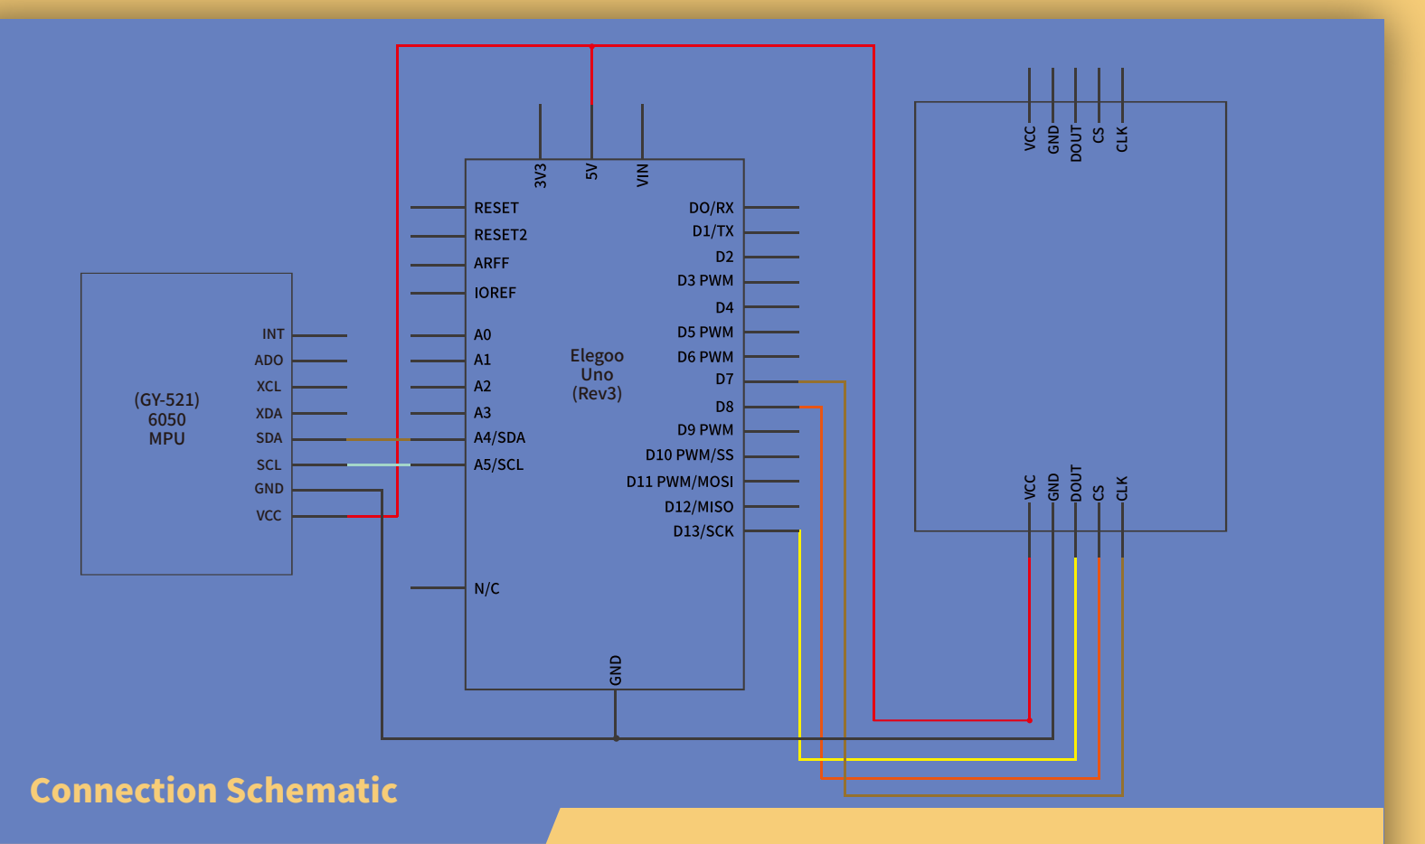Select the 5V power pin label
The height and width of the screenshot is (844, 1425).
(591, 172)
